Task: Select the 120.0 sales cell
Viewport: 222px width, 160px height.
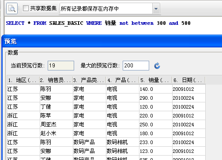Action: (x=156, y=107)
